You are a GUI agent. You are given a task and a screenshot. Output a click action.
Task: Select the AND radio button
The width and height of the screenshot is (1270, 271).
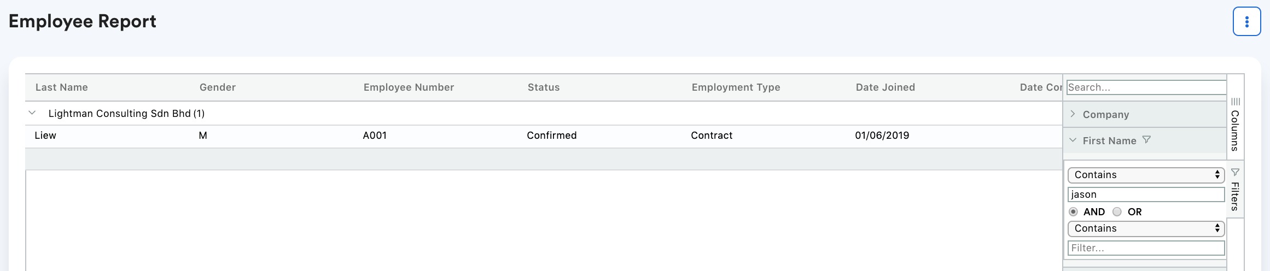(x=1073, y=211)
